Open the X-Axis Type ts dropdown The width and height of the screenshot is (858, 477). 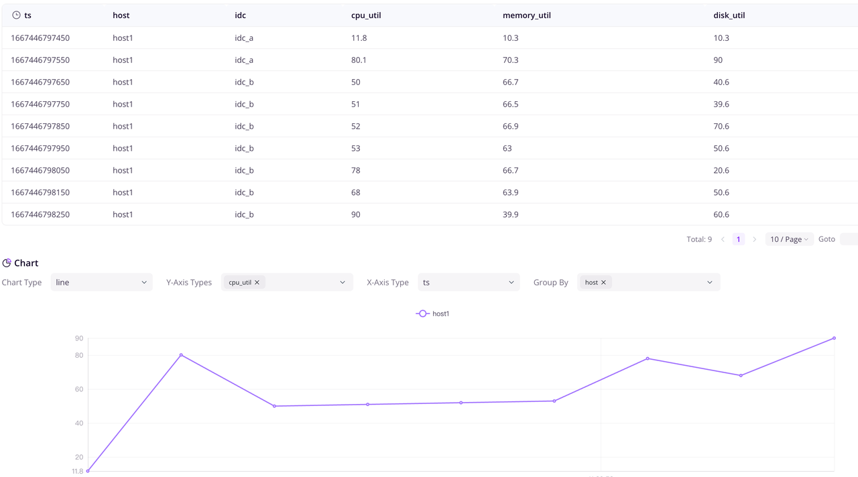click(469, 282)
